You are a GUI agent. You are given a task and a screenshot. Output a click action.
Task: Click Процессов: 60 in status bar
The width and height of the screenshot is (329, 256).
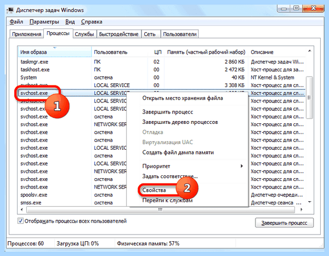pos(26,243)
